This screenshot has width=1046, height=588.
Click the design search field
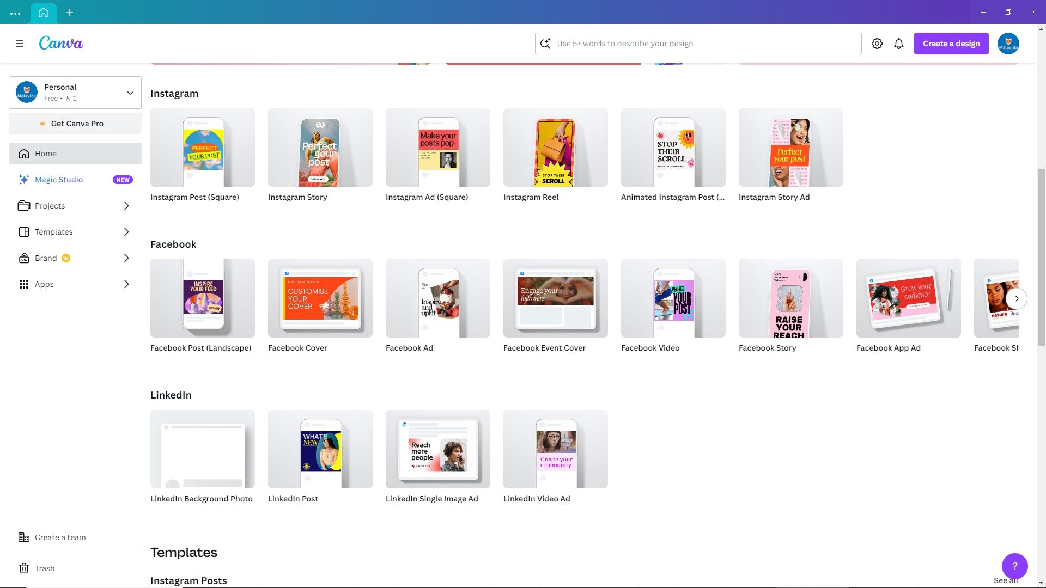[x=698, y=43]
